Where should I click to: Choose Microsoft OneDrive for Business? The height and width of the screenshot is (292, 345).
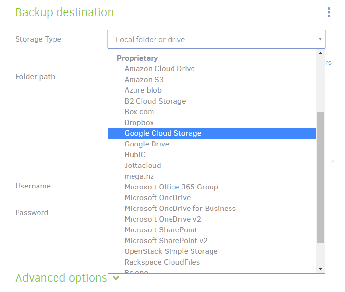pyautogui.click(x=180, y=209)
